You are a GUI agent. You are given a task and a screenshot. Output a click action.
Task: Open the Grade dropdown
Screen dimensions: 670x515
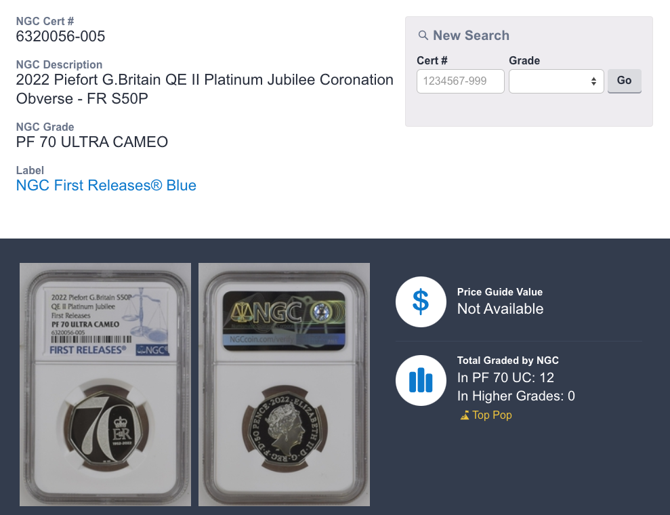(556, 81)
